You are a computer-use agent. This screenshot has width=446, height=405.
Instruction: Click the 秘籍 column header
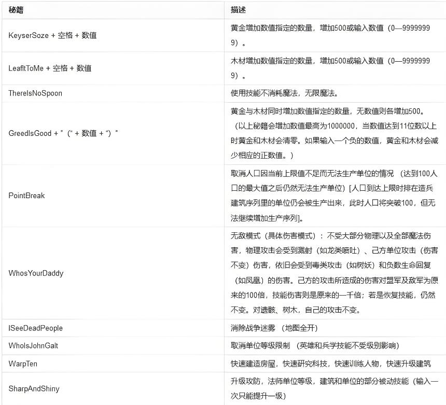pos(16,10)
